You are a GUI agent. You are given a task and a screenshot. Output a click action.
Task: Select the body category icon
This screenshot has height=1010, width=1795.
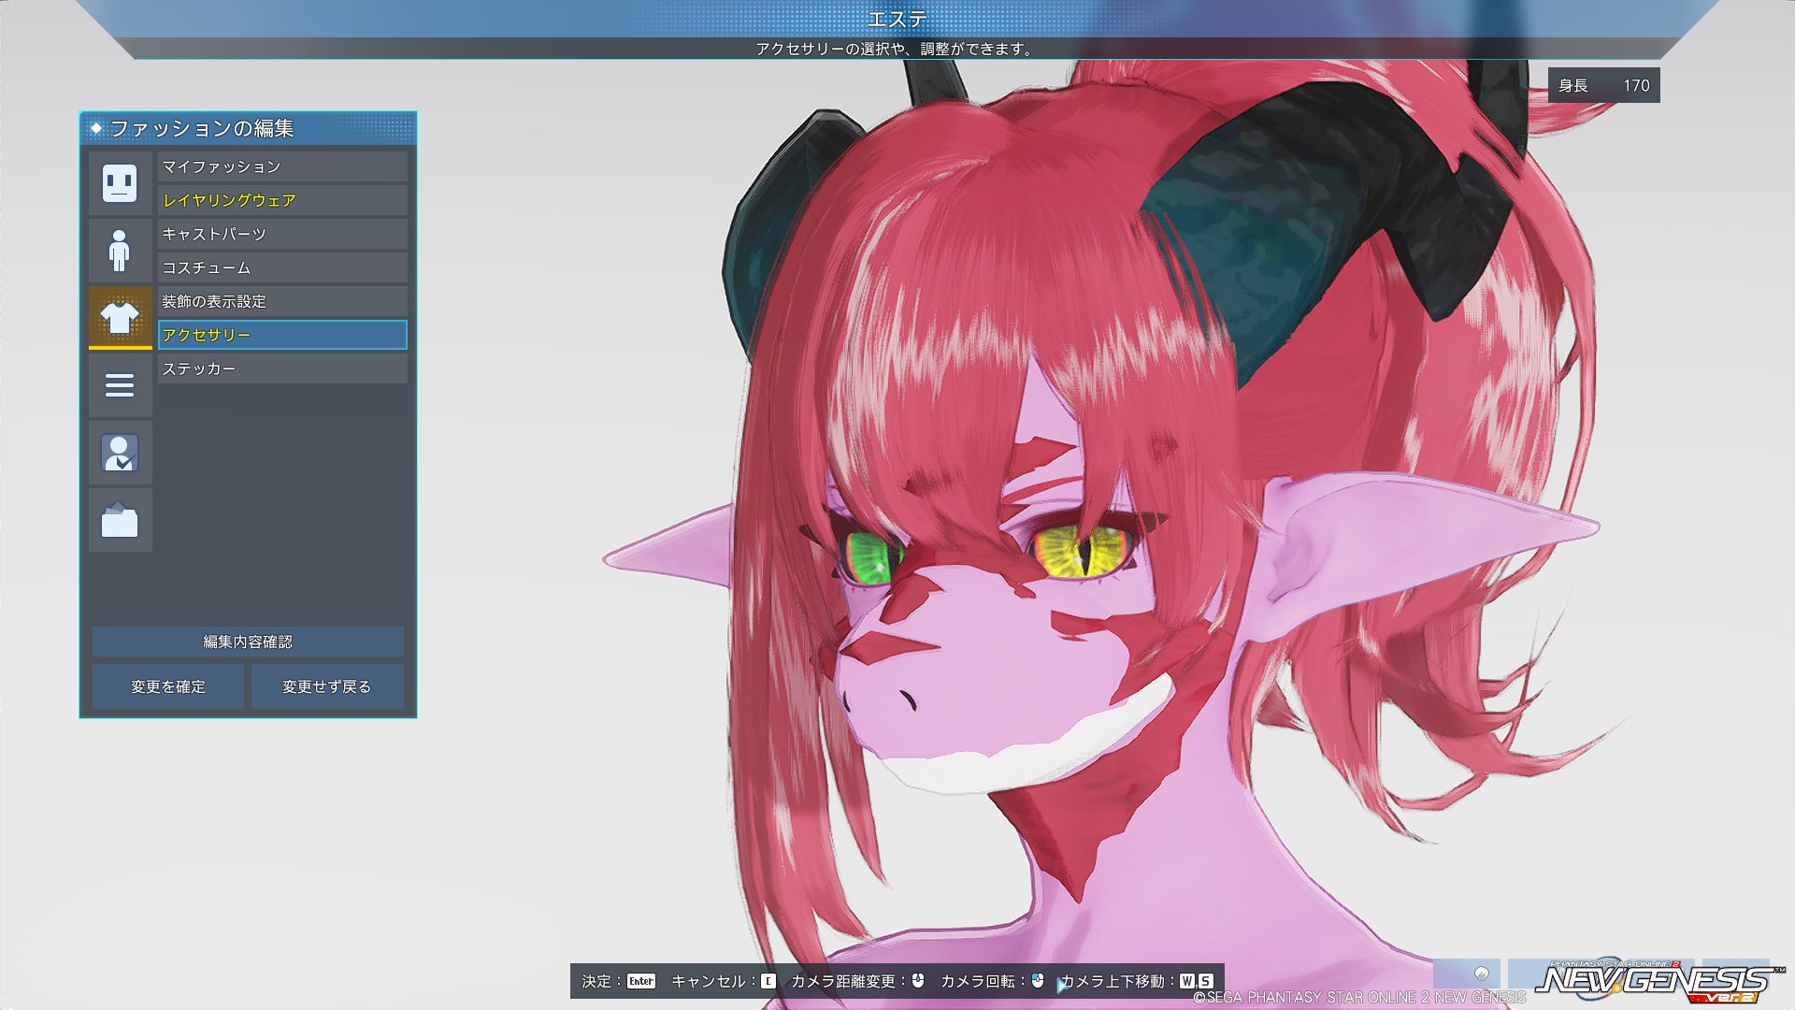pos(120,250)
